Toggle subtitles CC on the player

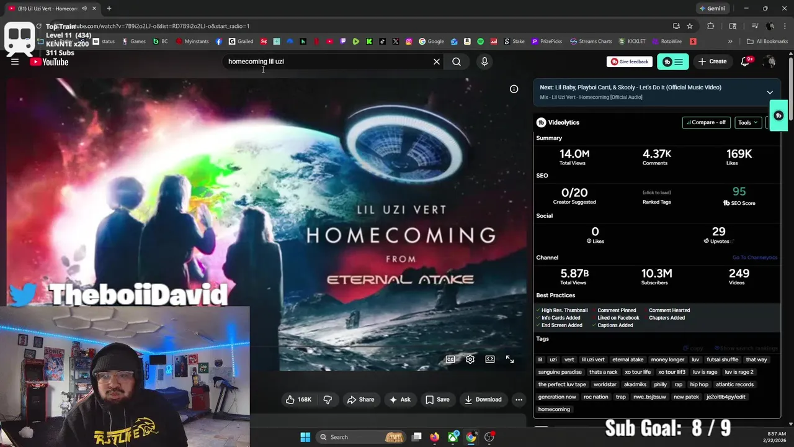tap(450, 359)
